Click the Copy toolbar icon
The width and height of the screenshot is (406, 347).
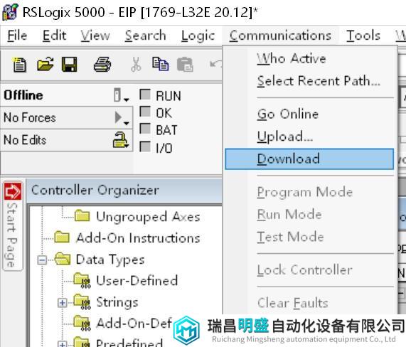(x=160, y=64)
